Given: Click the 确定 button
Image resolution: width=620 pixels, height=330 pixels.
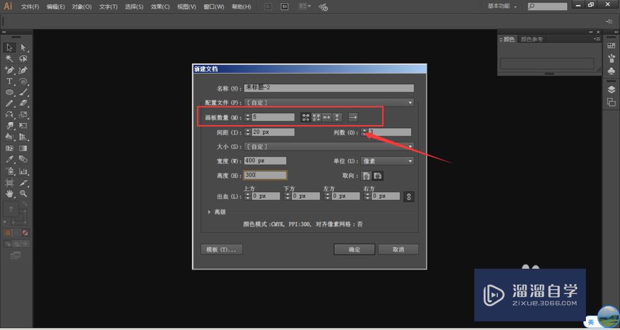Looking at the screenshot, I should pyautogui.click(x=354, y=250).
